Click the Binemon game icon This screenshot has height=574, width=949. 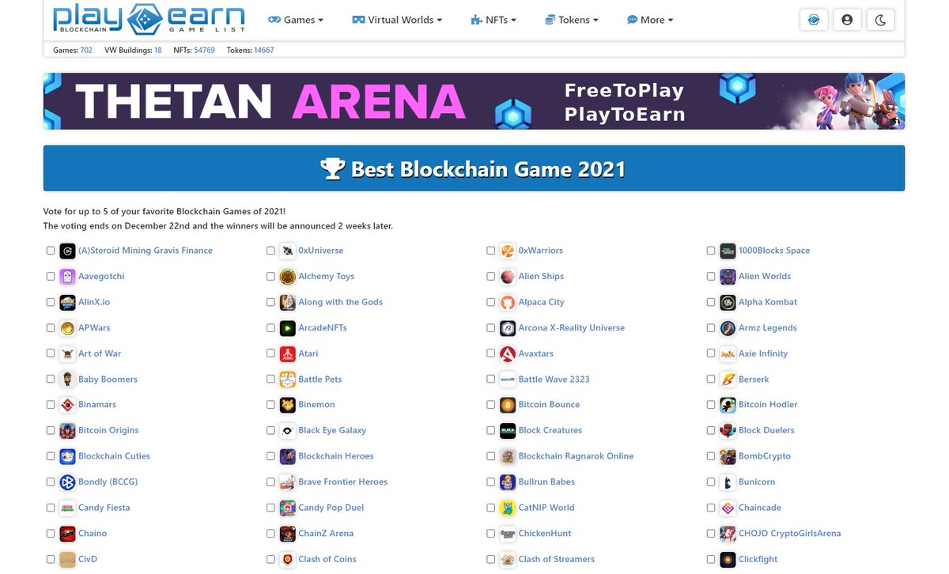coord(288,405)
